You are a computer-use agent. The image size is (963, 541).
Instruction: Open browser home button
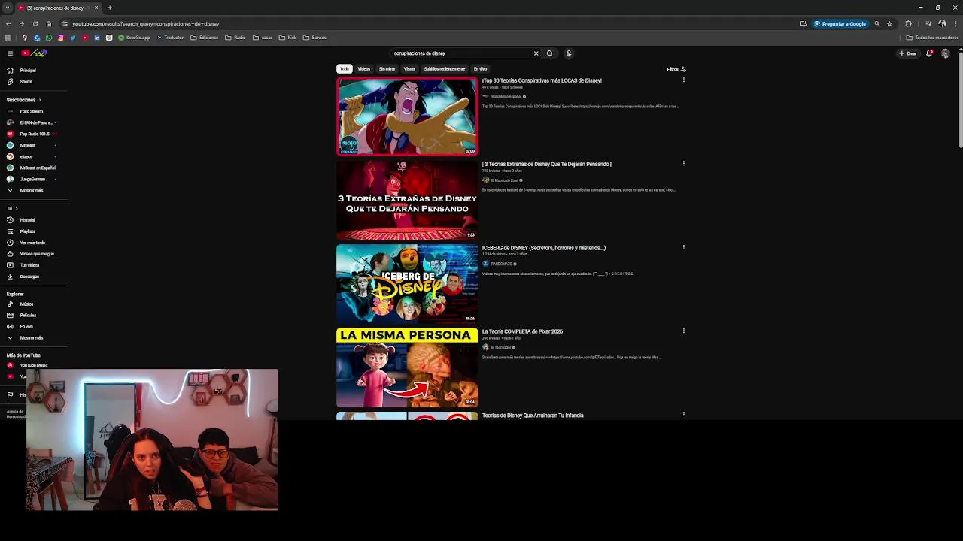click(49, 24)
